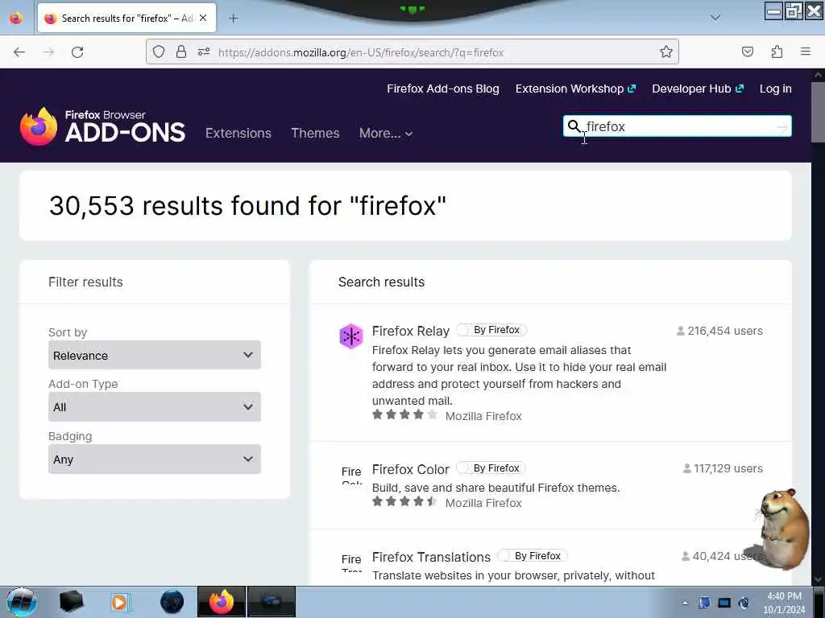Click the Firefox Color add-on icon

pos(351,475)
